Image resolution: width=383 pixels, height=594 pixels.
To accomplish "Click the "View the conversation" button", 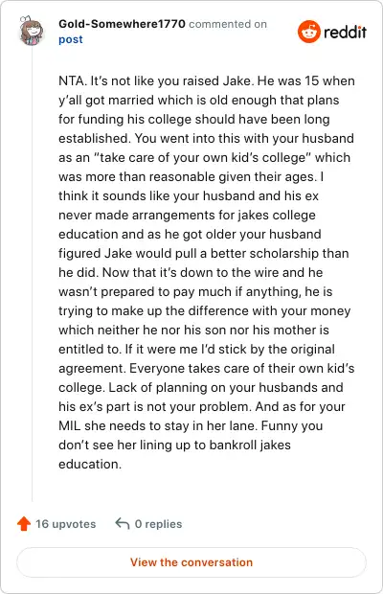I will pos(191,562).
